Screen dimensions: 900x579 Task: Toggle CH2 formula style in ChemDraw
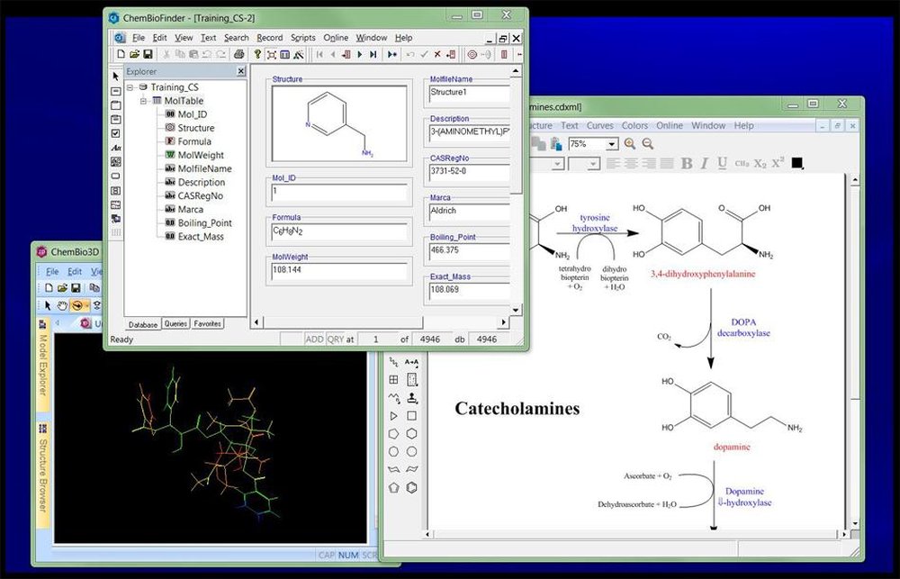point(742,164)
